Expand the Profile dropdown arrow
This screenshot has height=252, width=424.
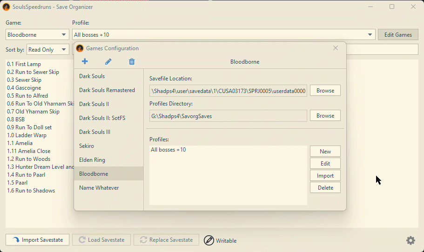point(370,35)
